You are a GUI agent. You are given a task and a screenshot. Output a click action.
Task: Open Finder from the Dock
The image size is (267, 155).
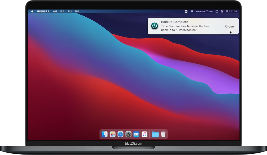[105, 134]
